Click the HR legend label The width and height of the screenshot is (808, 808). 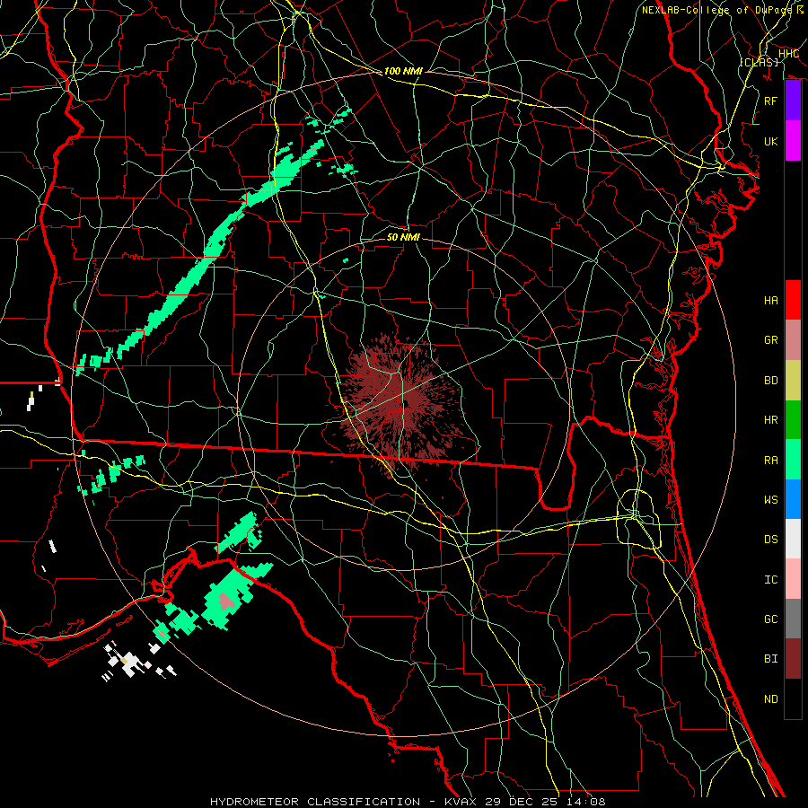pyautogui.click(x=771, y=420)
